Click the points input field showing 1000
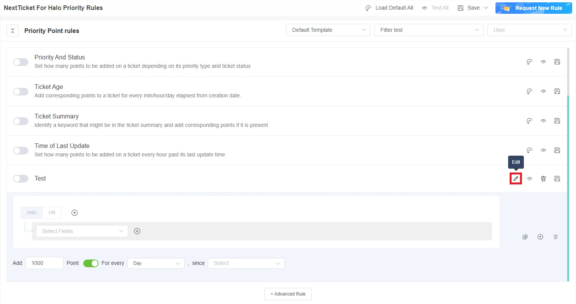Viewport: 576px width, 304px height. pyautogui.click(x=44, y=263)
